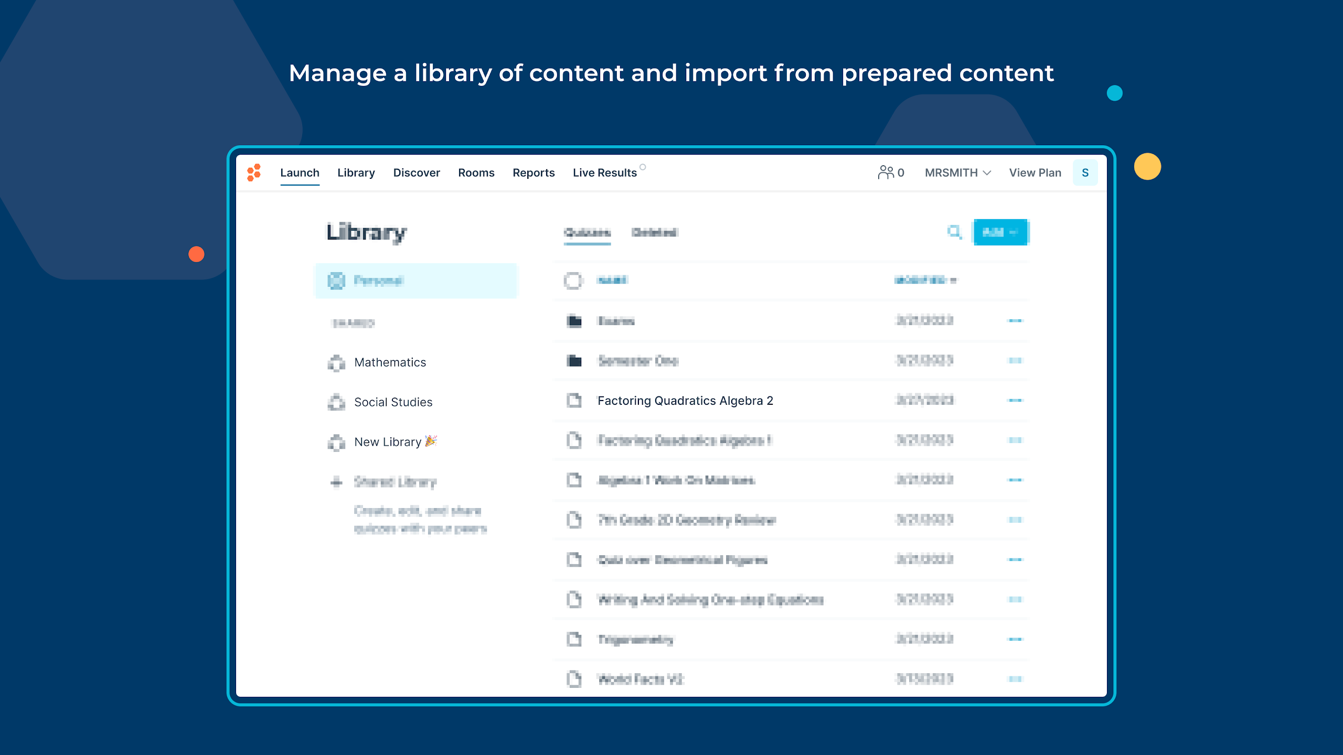The width and height of the screenshot is (1343, 755).
Task: Open more options for Exams folder
Action: coord(1016,320)
